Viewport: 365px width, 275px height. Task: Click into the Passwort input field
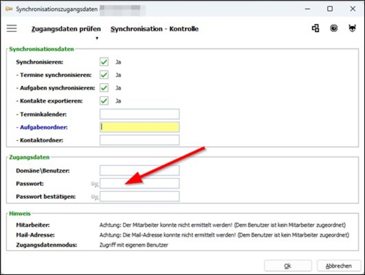(139, 183)
